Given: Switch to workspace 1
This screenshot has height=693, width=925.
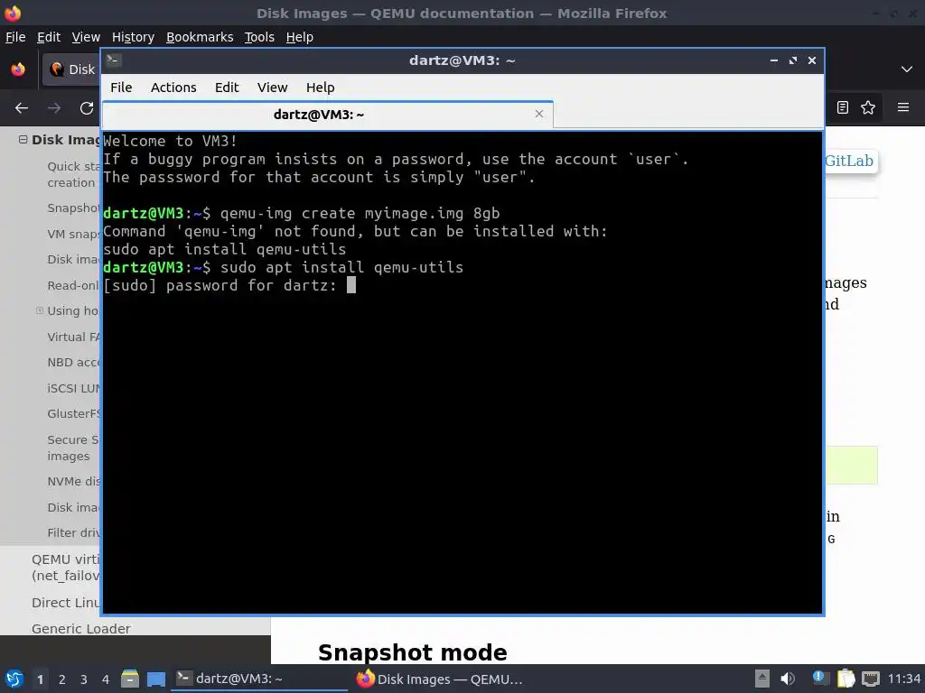Looking at the screenshot, I should tap(40, 679).
